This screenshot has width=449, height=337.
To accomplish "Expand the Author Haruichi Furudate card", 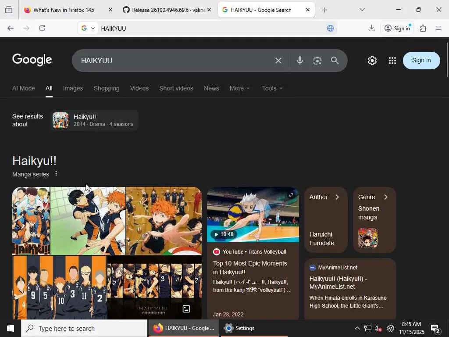I will [326, 220].
